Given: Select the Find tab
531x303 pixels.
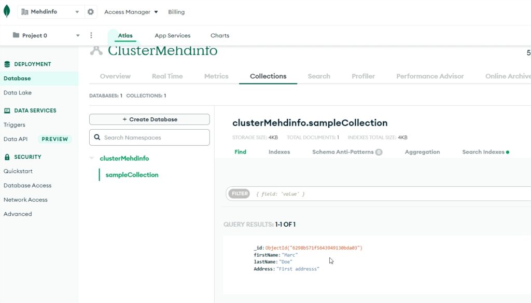Looking at the screenshot, I should click(241, 152).
